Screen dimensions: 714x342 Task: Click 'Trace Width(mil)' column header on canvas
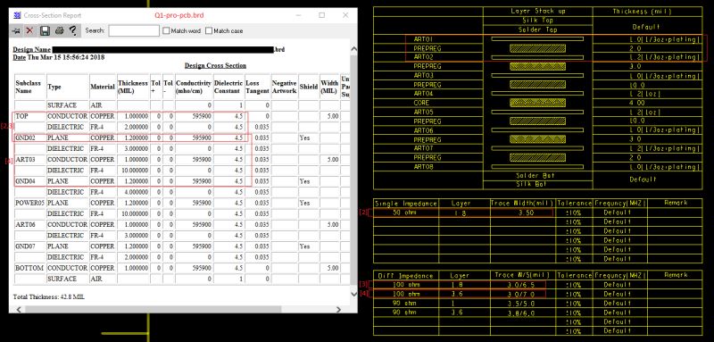point(522,203)
